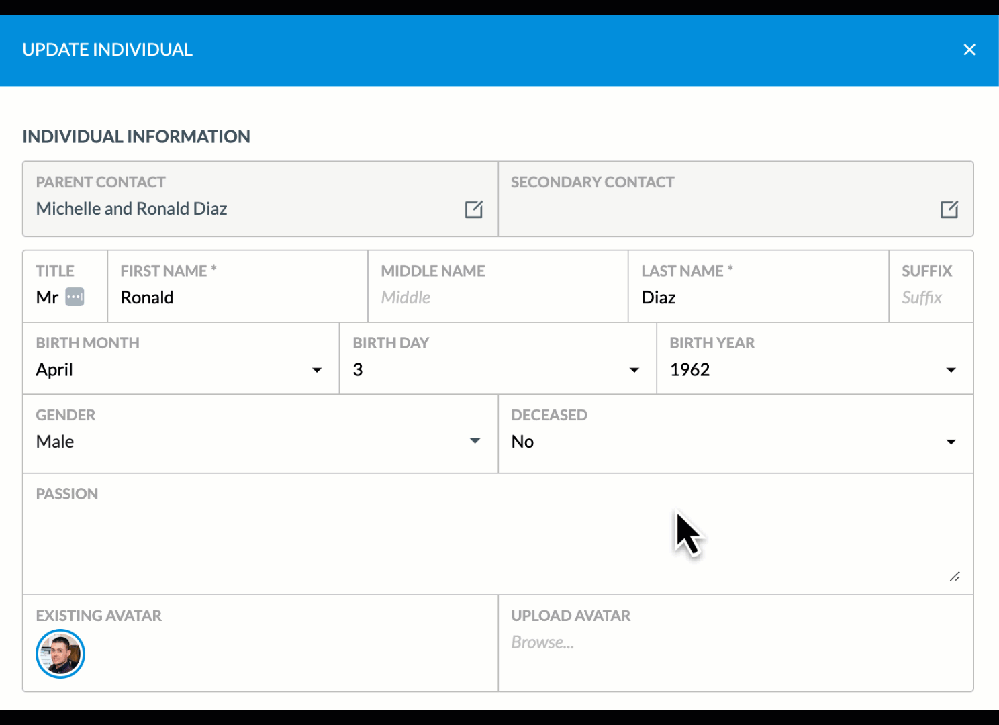The width and height of the screenshot is (999, 725).
Task: Click the edit icon beside Parent Contact
Action: click(x=474, y=209)
